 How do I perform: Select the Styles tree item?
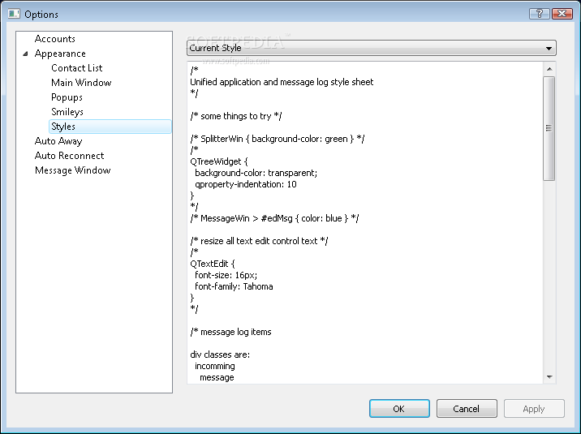pos(110,127)
